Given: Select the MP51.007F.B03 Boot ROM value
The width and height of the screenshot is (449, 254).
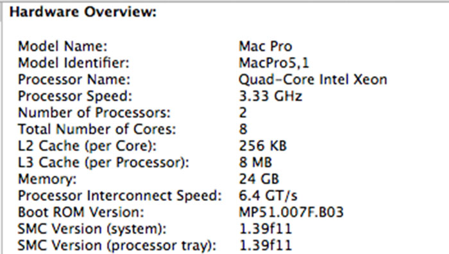Looking at the screenshot, I should [291, 212].
